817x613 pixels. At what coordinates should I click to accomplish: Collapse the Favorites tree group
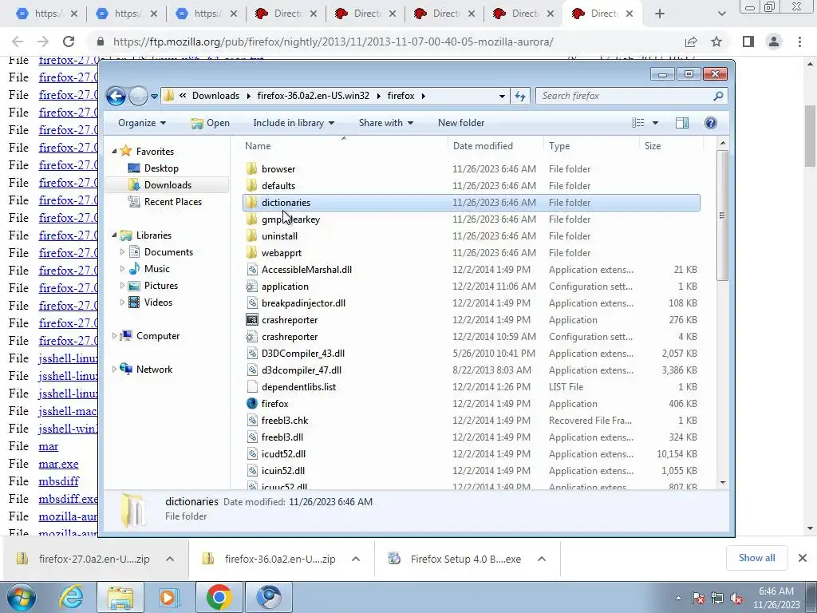[x=115, y=151]
